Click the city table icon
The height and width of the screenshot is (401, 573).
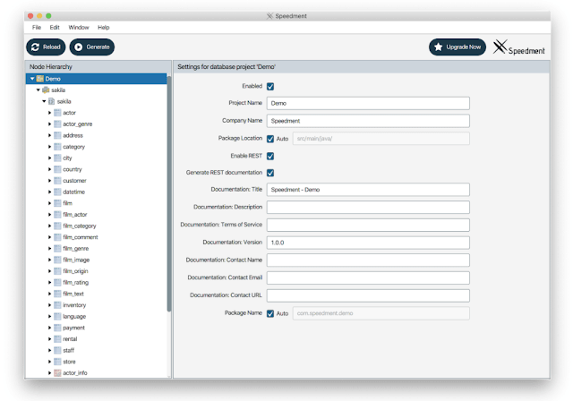point(57,158)
